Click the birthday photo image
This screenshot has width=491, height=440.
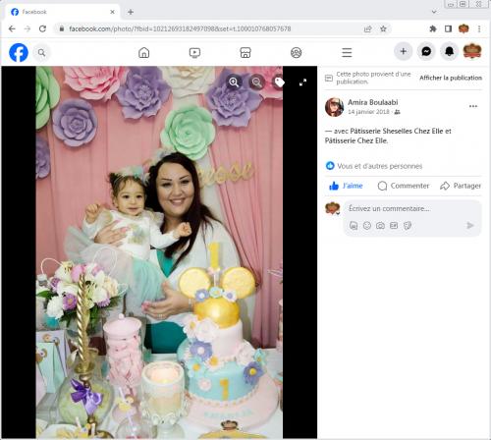click(159, 252)
